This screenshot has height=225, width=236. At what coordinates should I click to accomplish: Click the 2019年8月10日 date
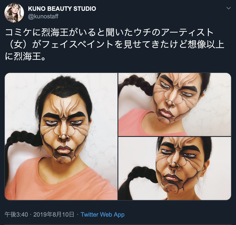pyautogui.click(x=54, y=214)
